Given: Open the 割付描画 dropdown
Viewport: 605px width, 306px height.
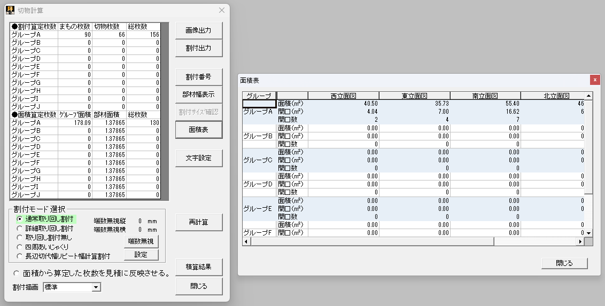Looking at the screenshot, I should pyautogui.click(x=96, y=288).
